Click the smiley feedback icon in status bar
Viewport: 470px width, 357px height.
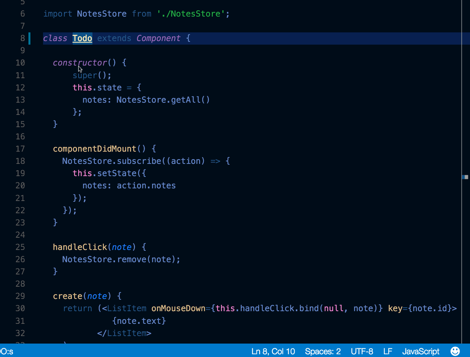455,351
